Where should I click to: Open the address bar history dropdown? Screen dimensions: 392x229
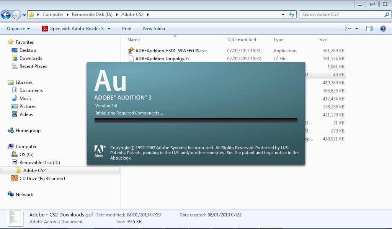click(x=283, y=15)
